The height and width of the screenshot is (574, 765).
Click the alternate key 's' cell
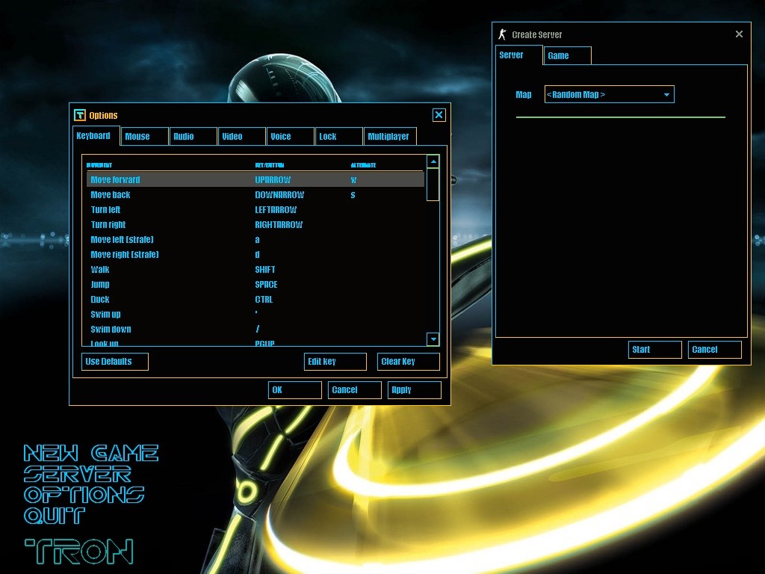[353, 195]
